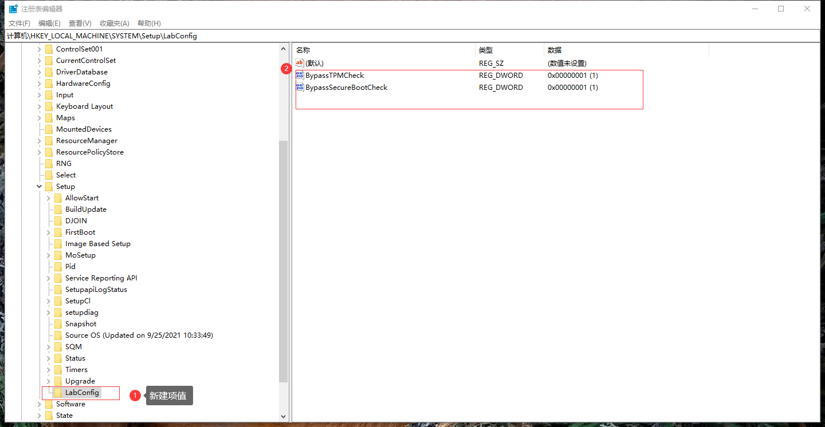The image size is (825, 427).
Task: Click the (默认) string value icon
Action: (299, 63)
